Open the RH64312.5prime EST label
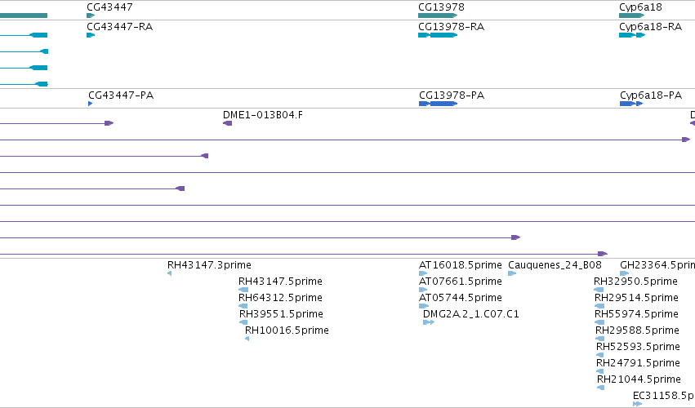The image size is (695, 408). coord(280,298)
